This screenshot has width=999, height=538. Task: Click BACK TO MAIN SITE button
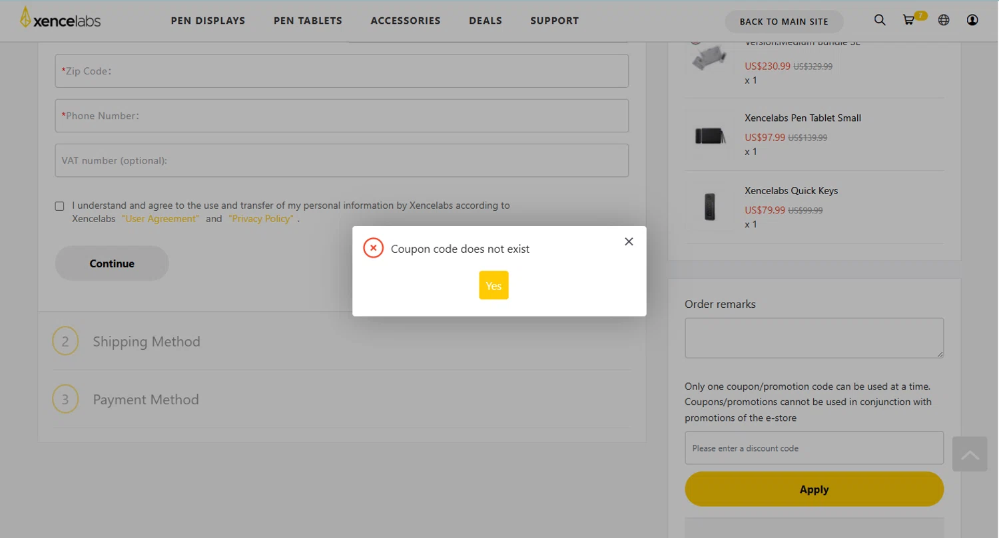click(784, 22)
